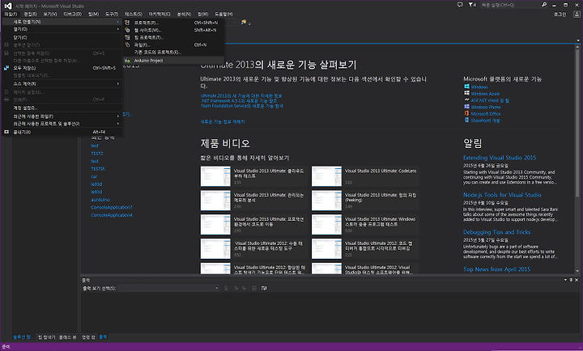
Task: Open the 편집(E) menu
Action: click(x=30, y=14)
